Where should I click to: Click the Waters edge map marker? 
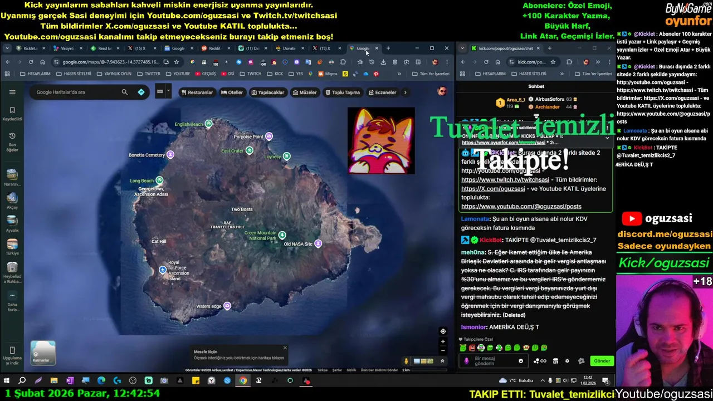(x=227, y=306)
